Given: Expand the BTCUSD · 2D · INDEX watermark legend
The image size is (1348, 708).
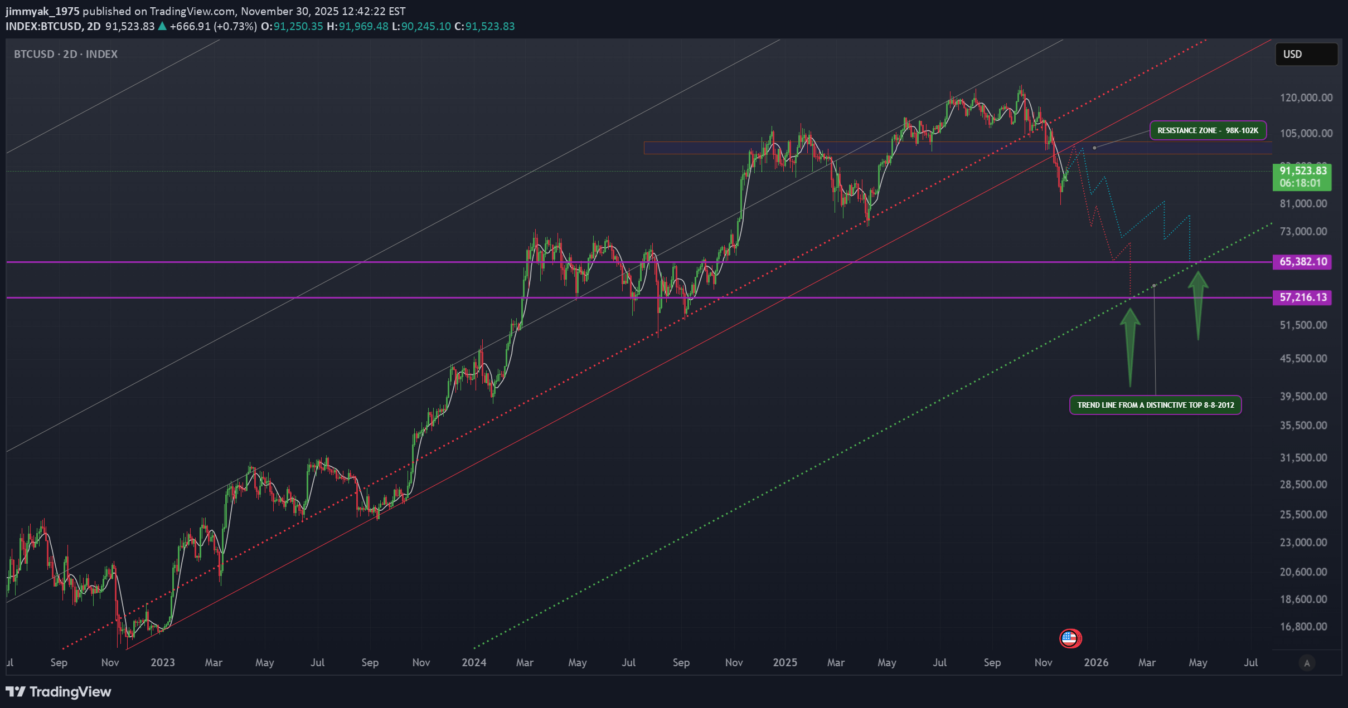Looking at the screenshot, I should coord(65,53).
